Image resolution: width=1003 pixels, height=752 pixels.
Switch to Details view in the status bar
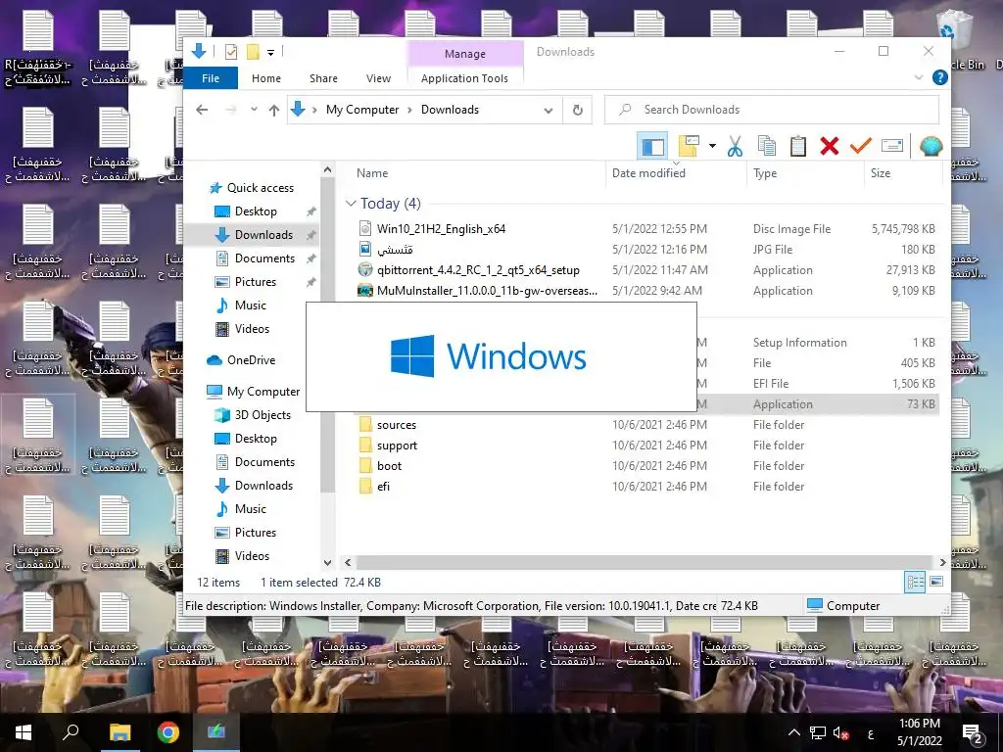click(x=916, y=582)
